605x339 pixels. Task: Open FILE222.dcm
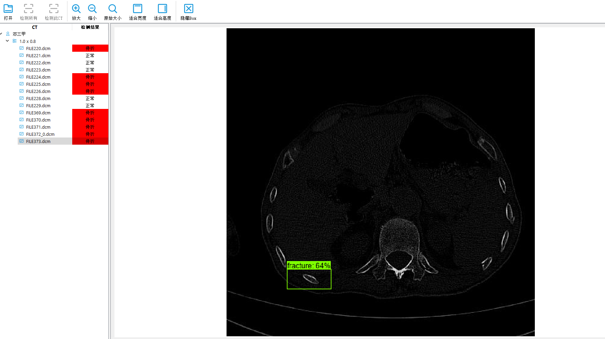tap(38, 63)
